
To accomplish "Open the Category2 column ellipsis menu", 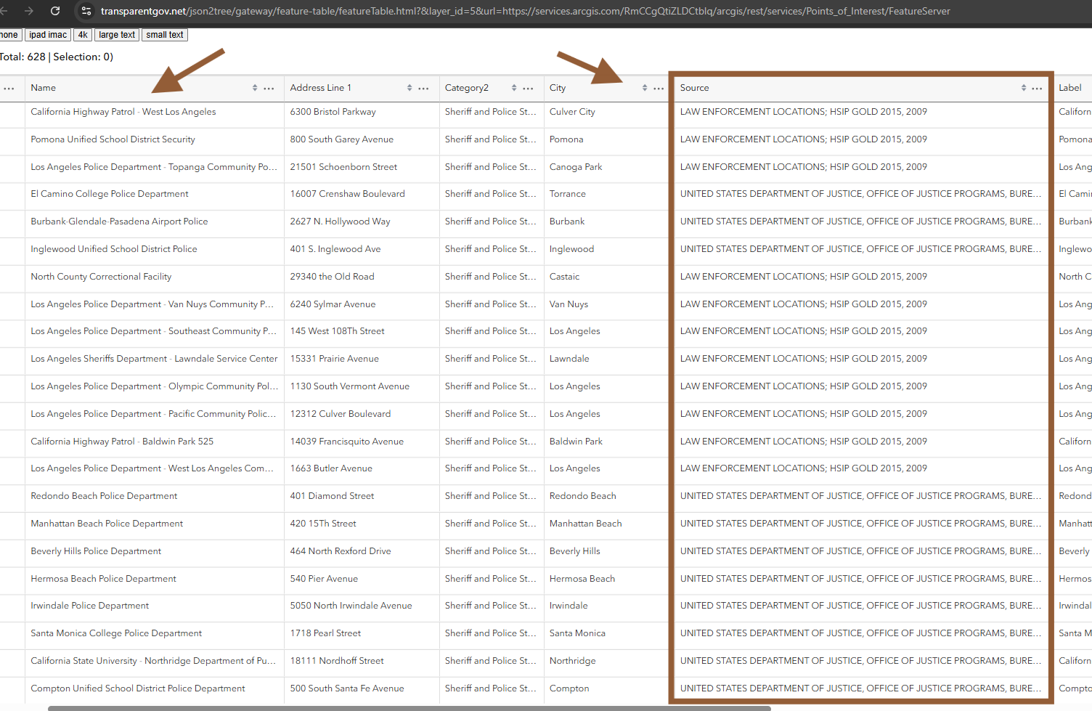I will pyautogui.click(x=528, y=89).
